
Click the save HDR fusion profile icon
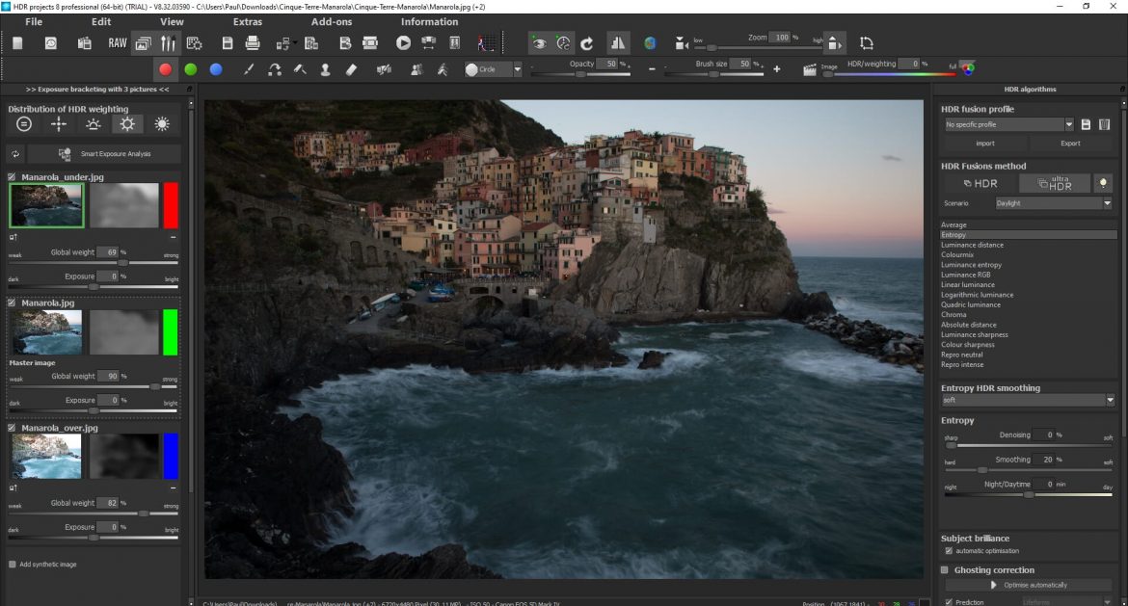pos(1086,124)
